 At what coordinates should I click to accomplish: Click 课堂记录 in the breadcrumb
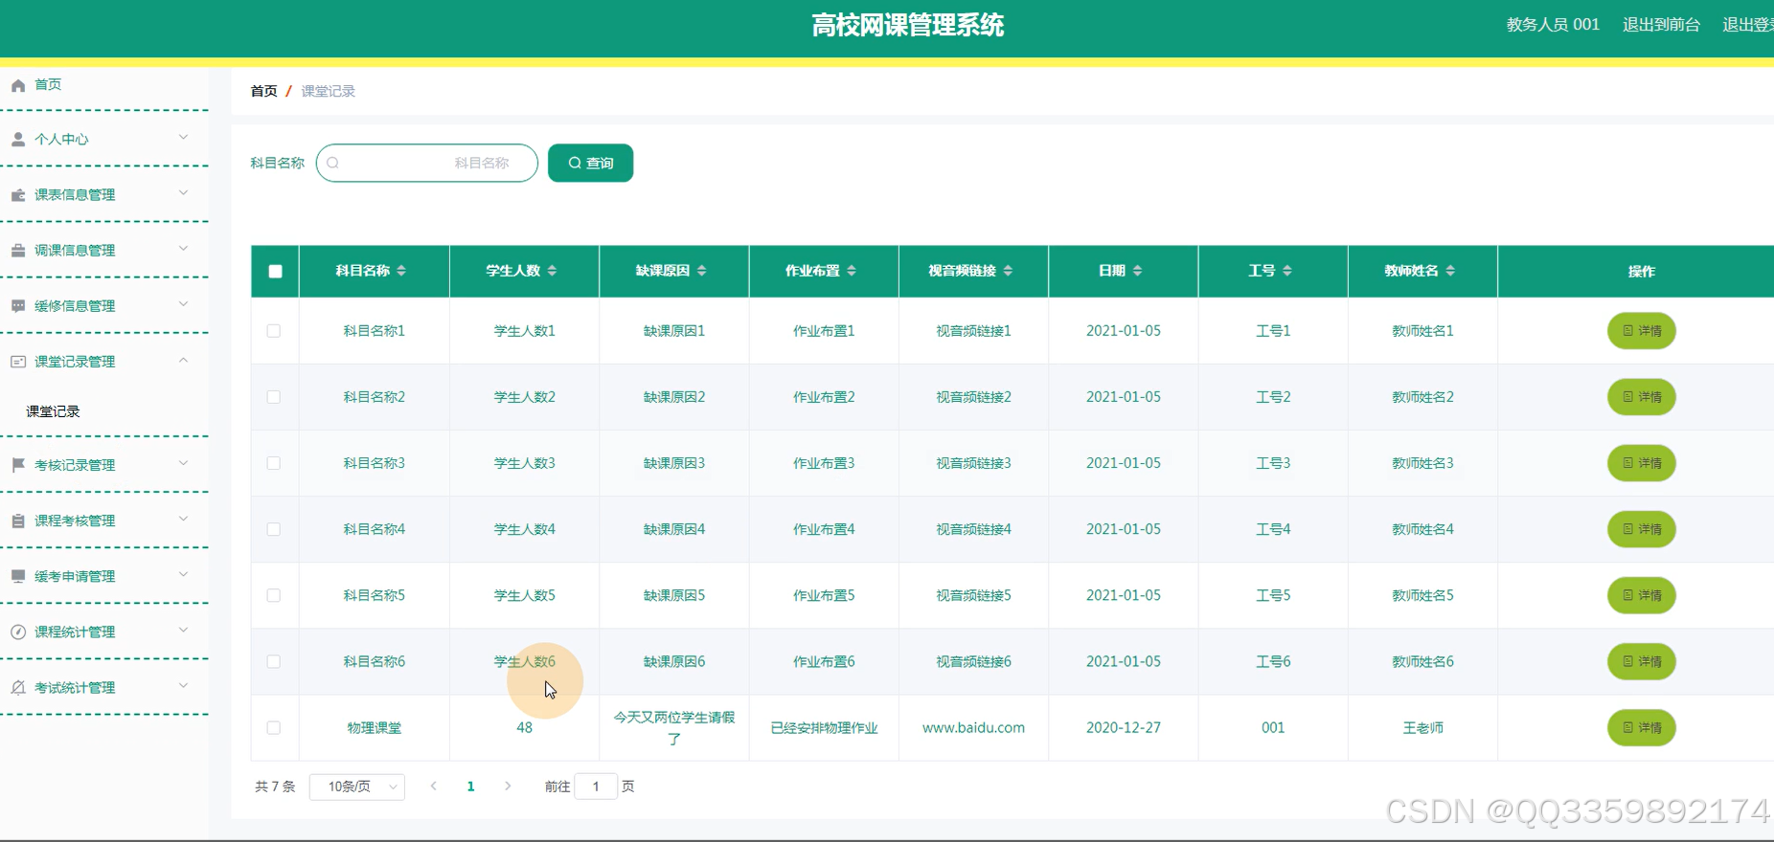[329, 91]
